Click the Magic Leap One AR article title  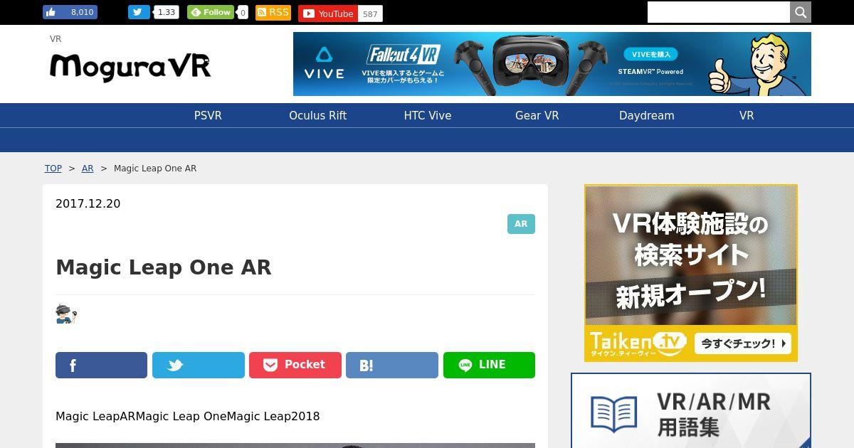[164, 267]
